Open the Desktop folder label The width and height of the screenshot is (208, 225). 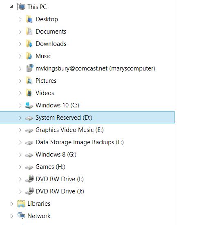47,19
